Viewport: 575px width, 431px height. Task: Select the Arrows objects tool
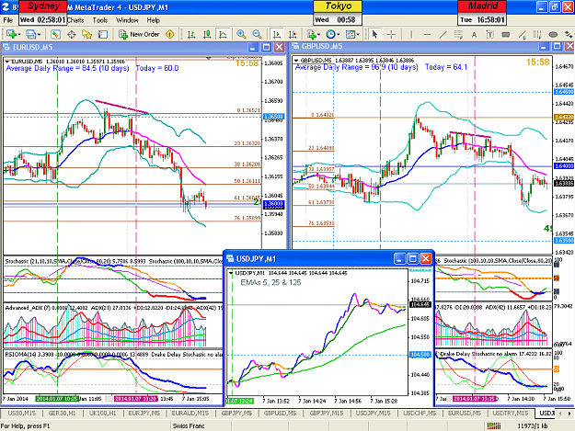(569, 34)
